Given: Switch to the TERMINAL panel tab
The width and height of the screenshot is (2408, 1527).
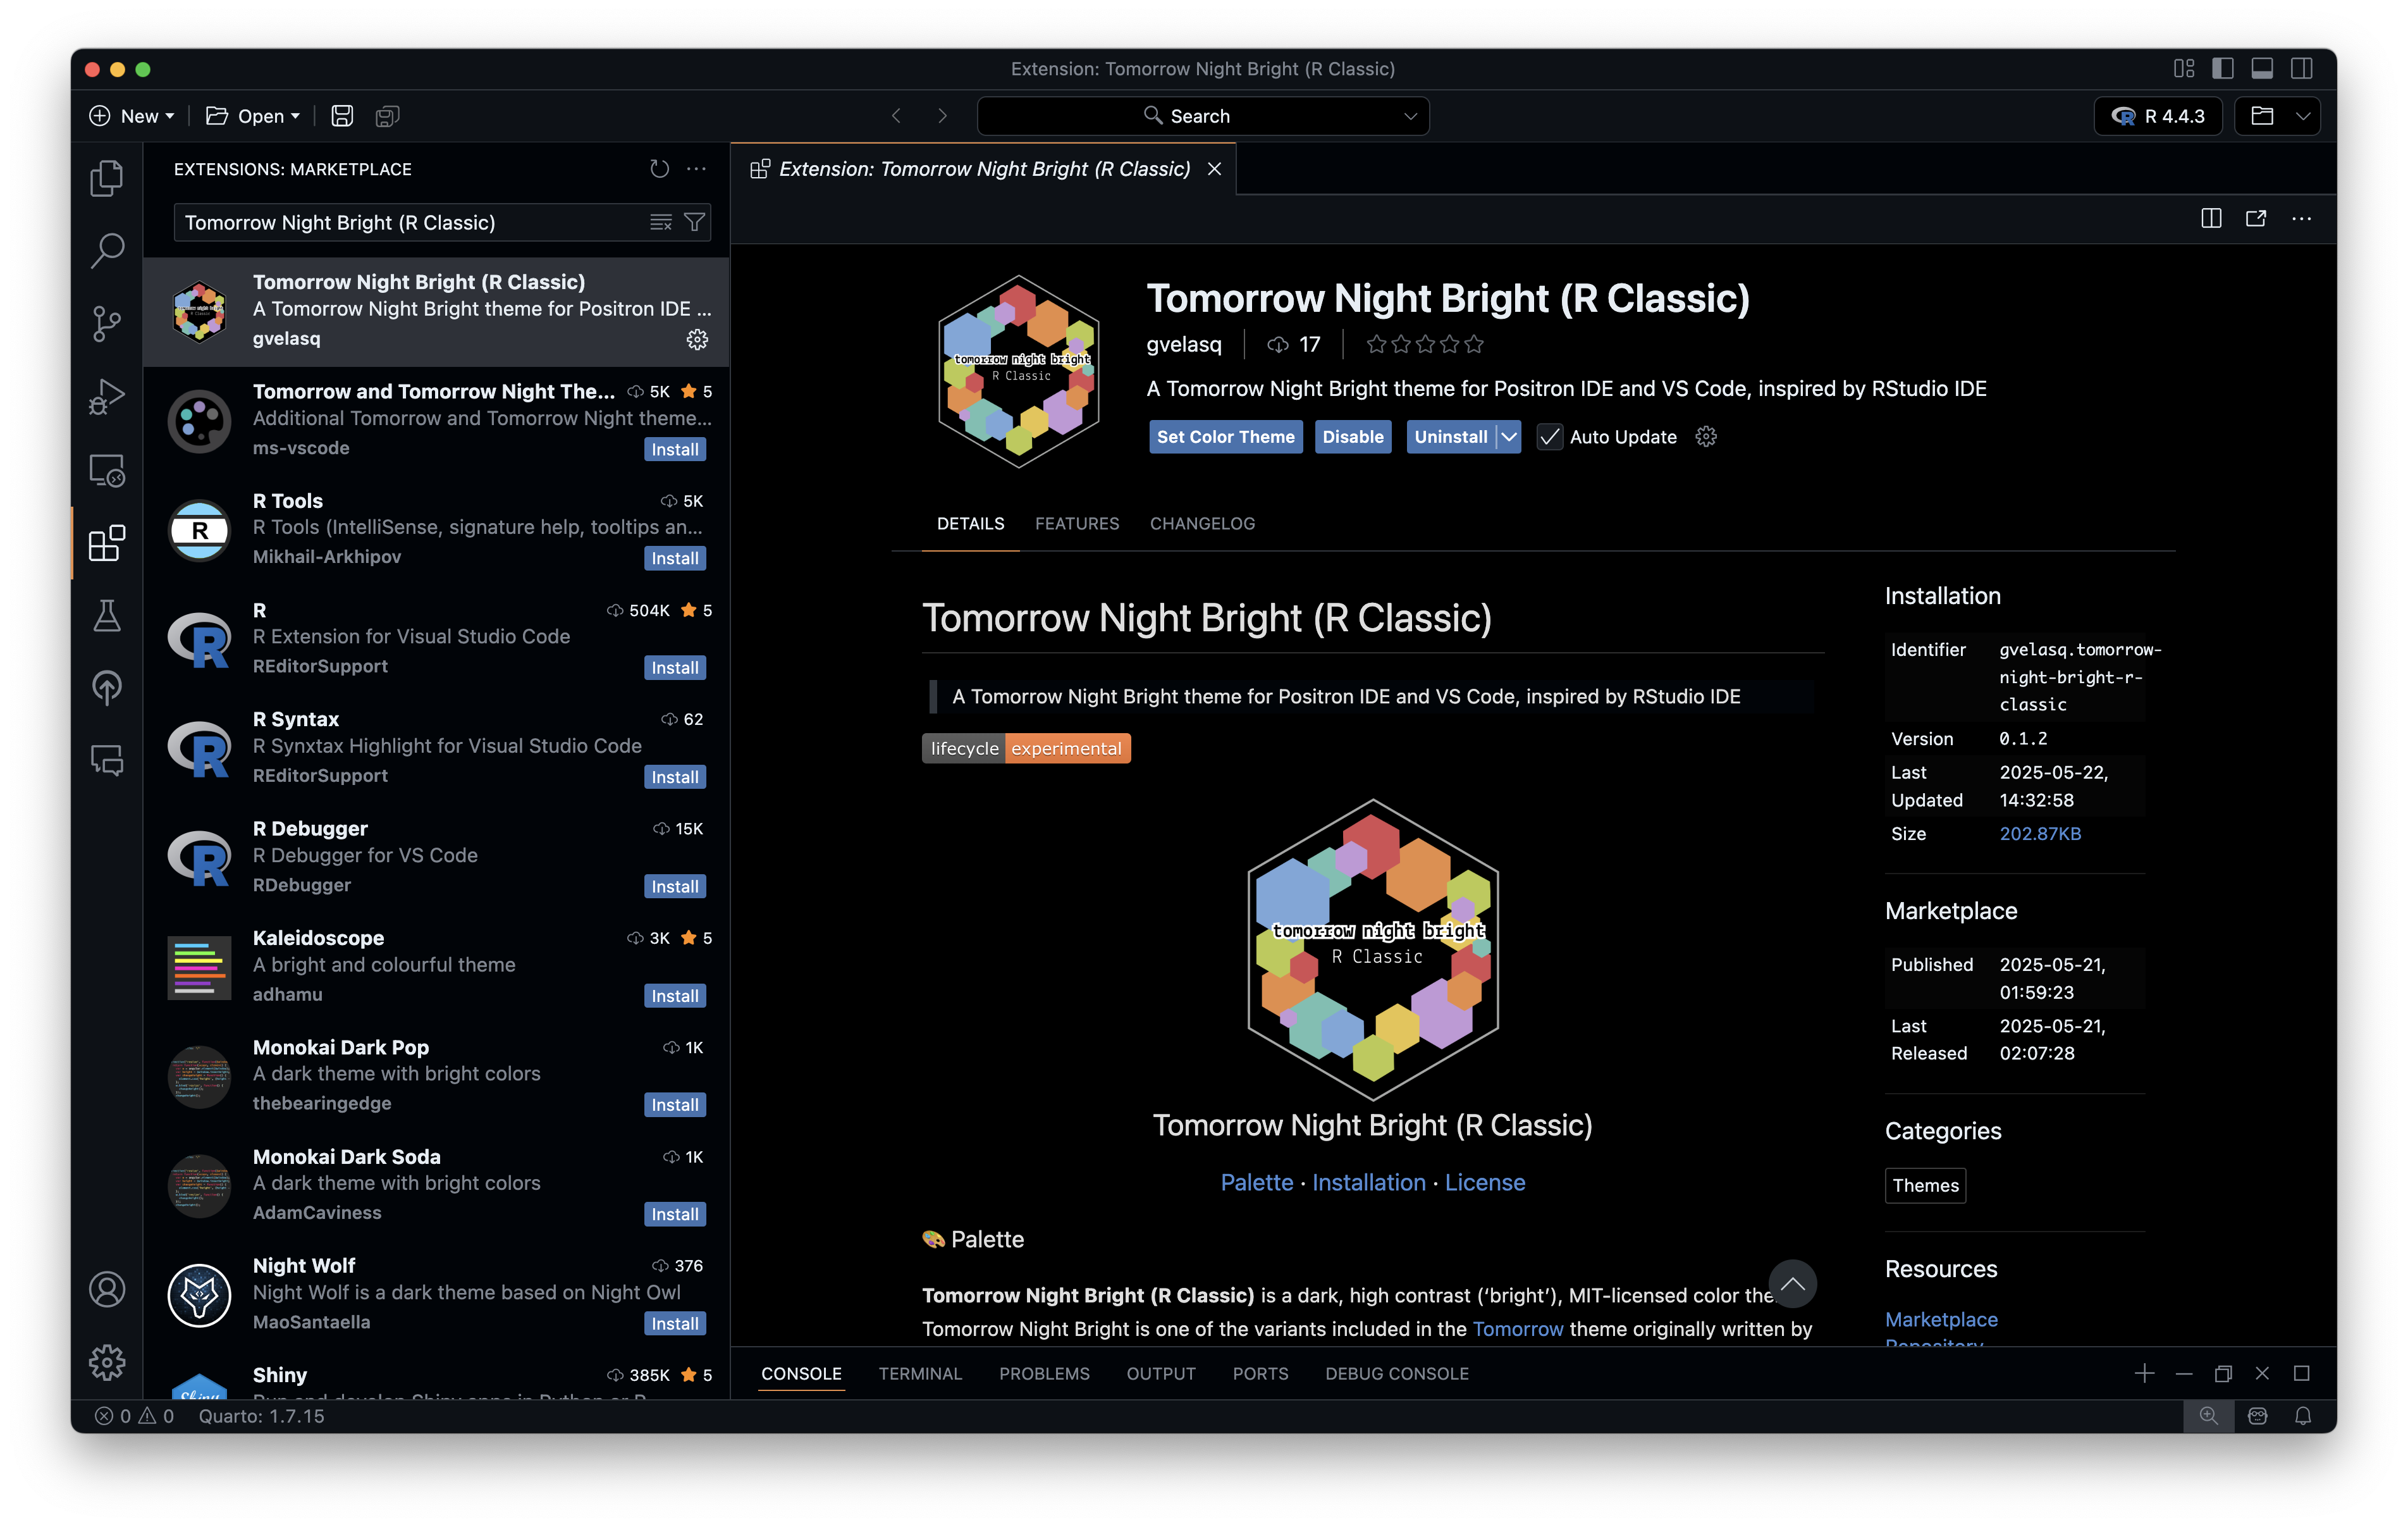Looking at the screenshot, I should 919,1374.
